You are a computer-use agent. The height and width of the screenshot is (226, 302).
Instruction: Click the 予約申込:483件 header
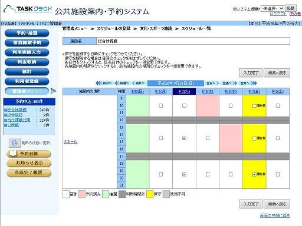29,101
